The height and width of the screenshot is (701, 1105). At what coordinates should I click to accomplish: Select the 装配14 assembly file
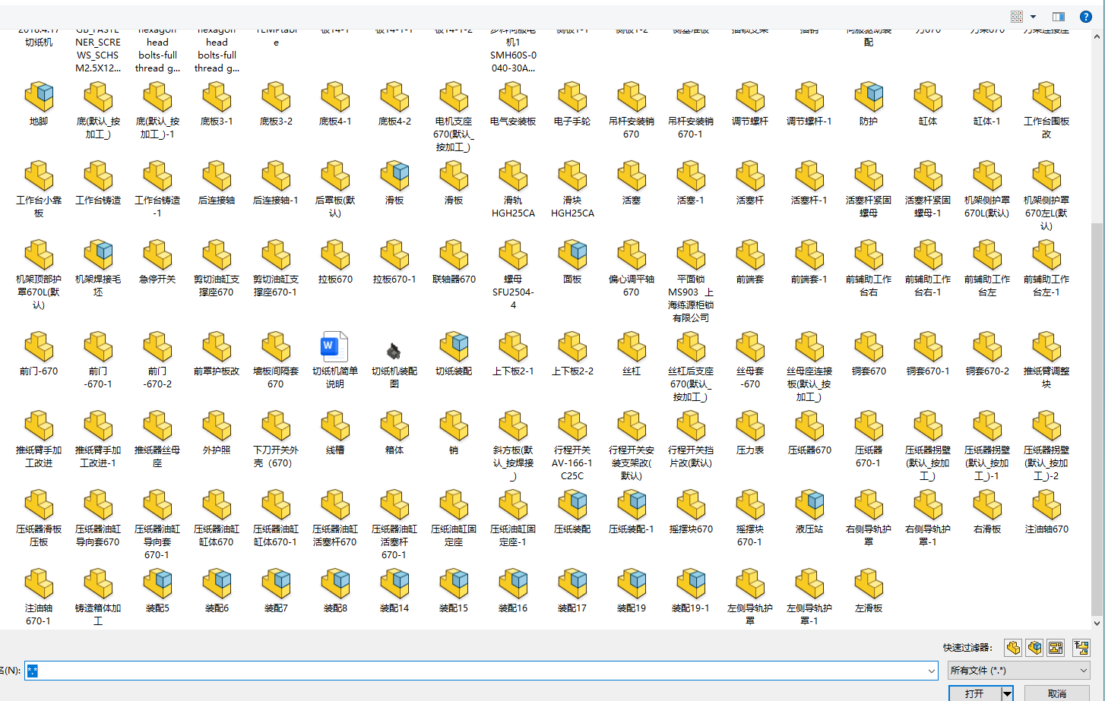tap(394, 592)
